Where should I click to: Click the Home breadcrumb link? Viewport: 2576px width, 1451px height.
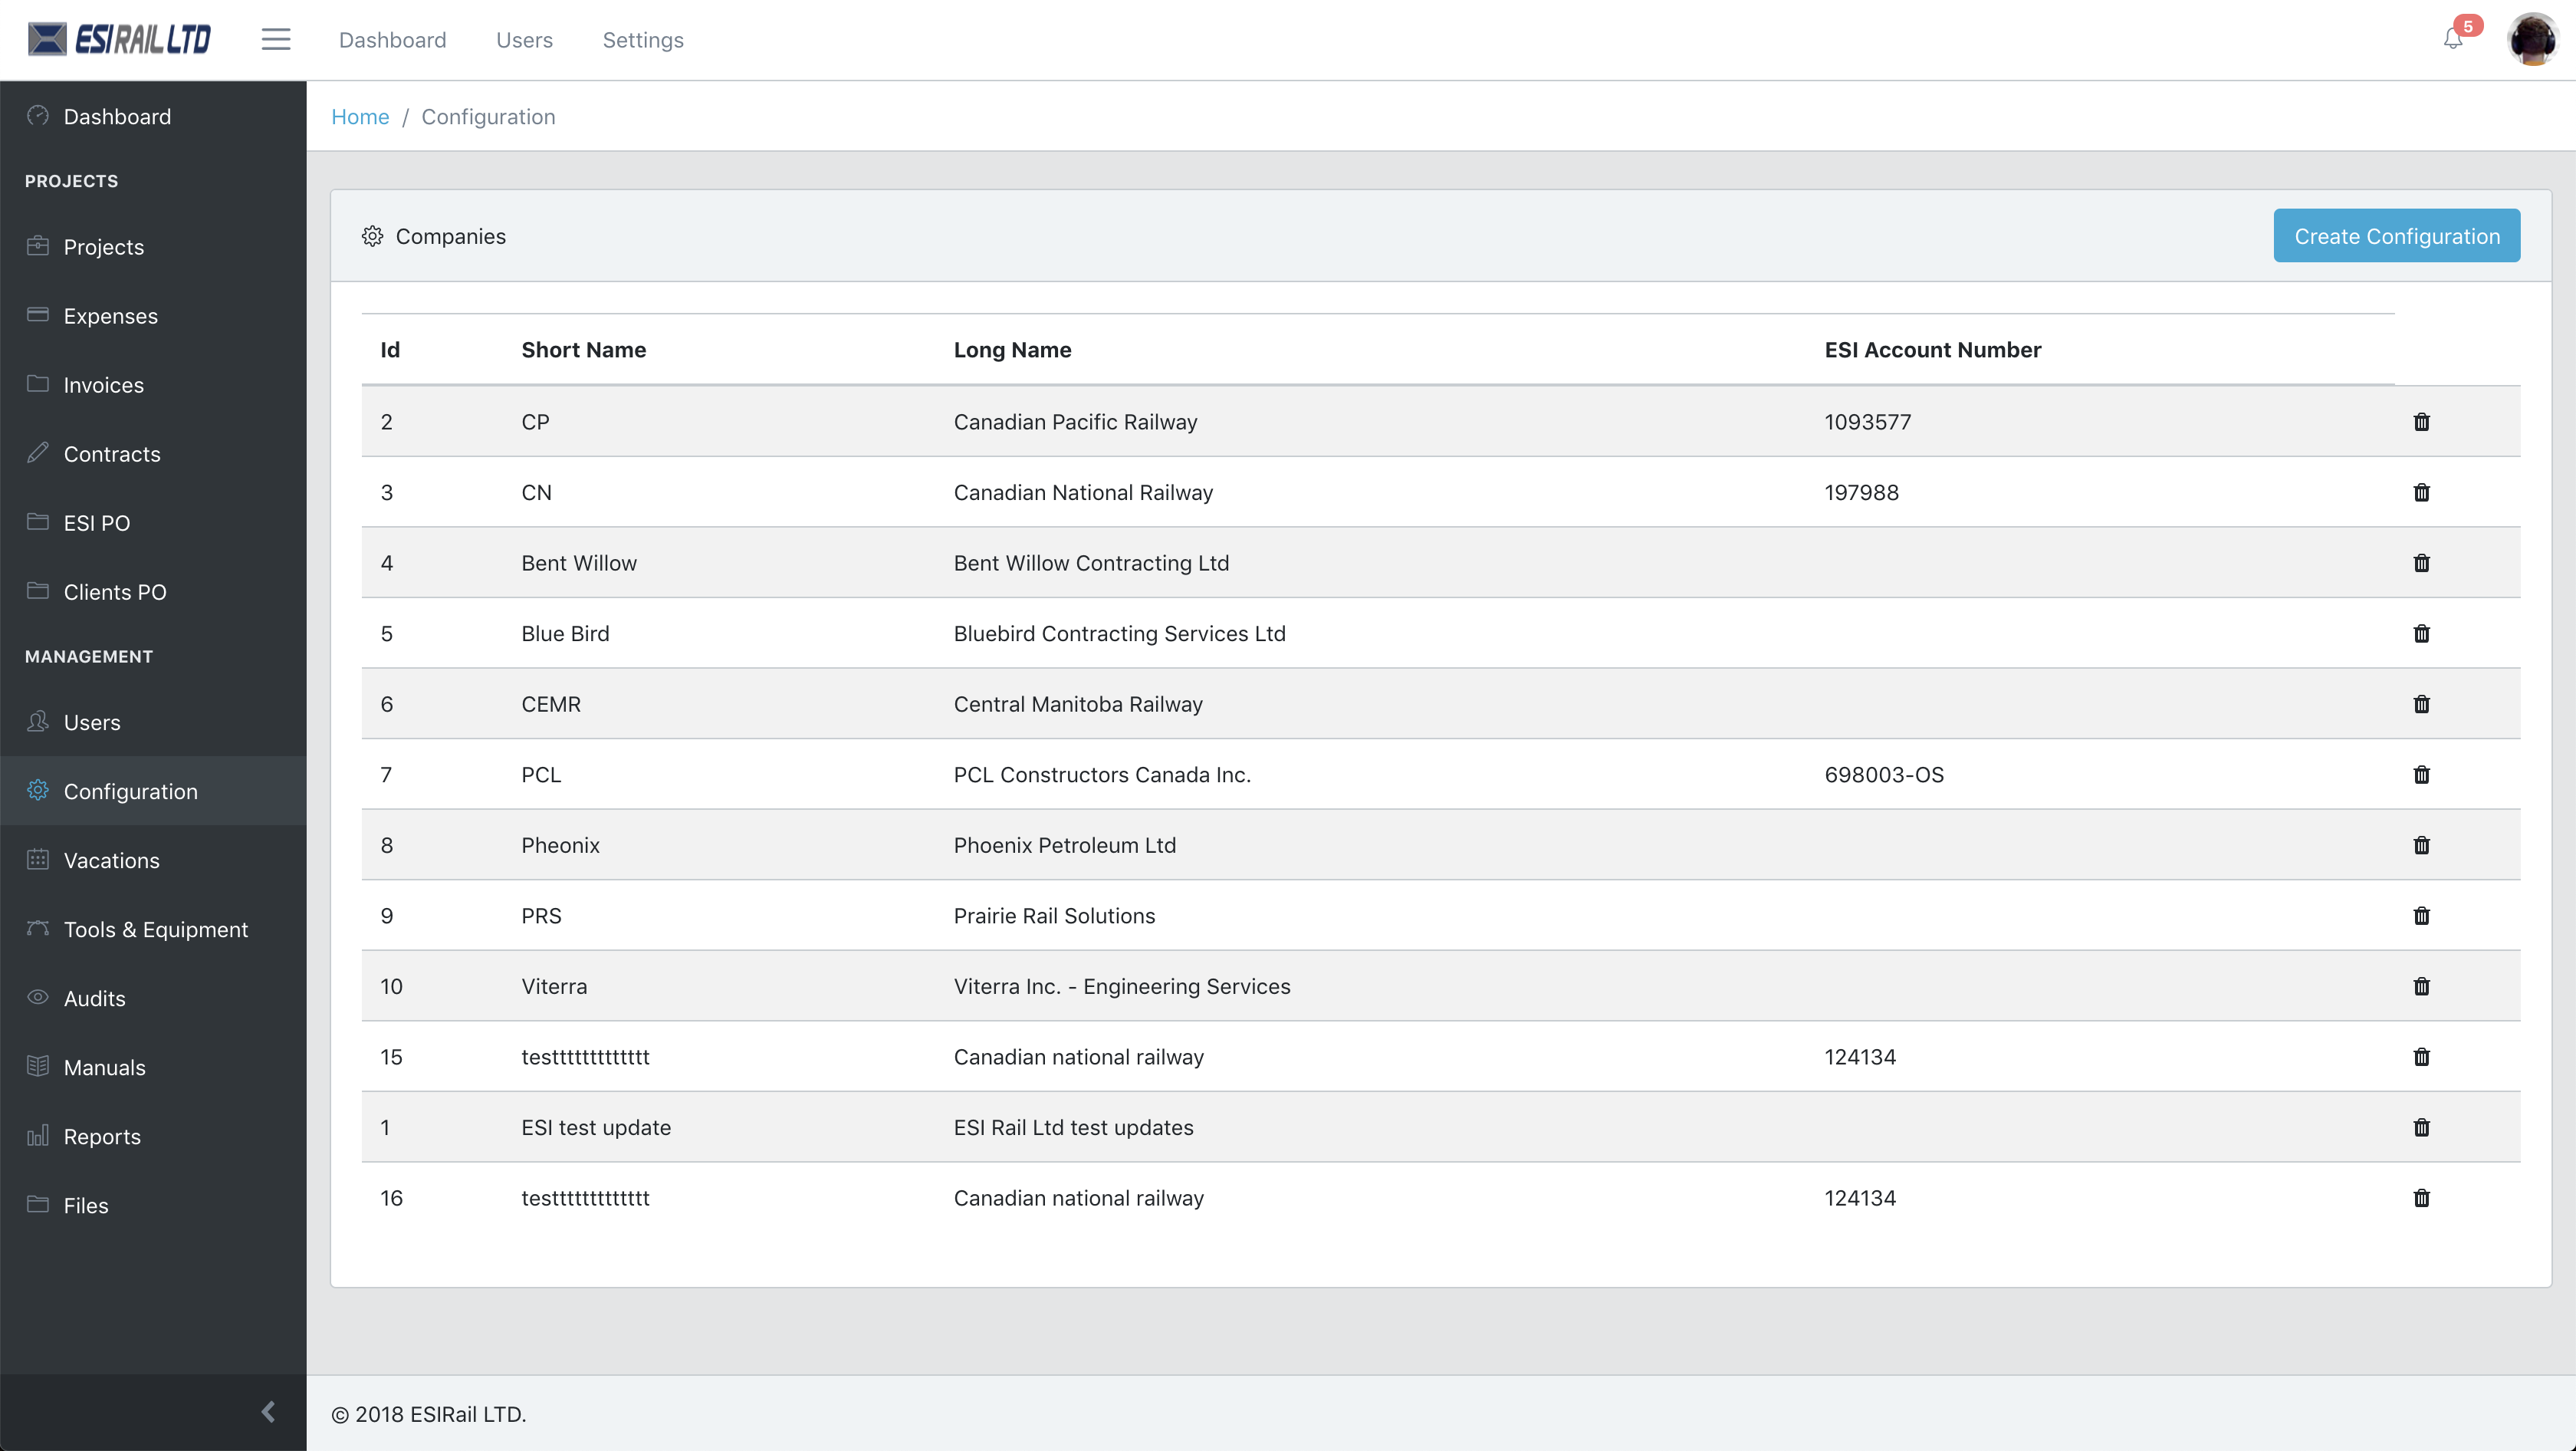pyautogui.click(x=360, y=117)
